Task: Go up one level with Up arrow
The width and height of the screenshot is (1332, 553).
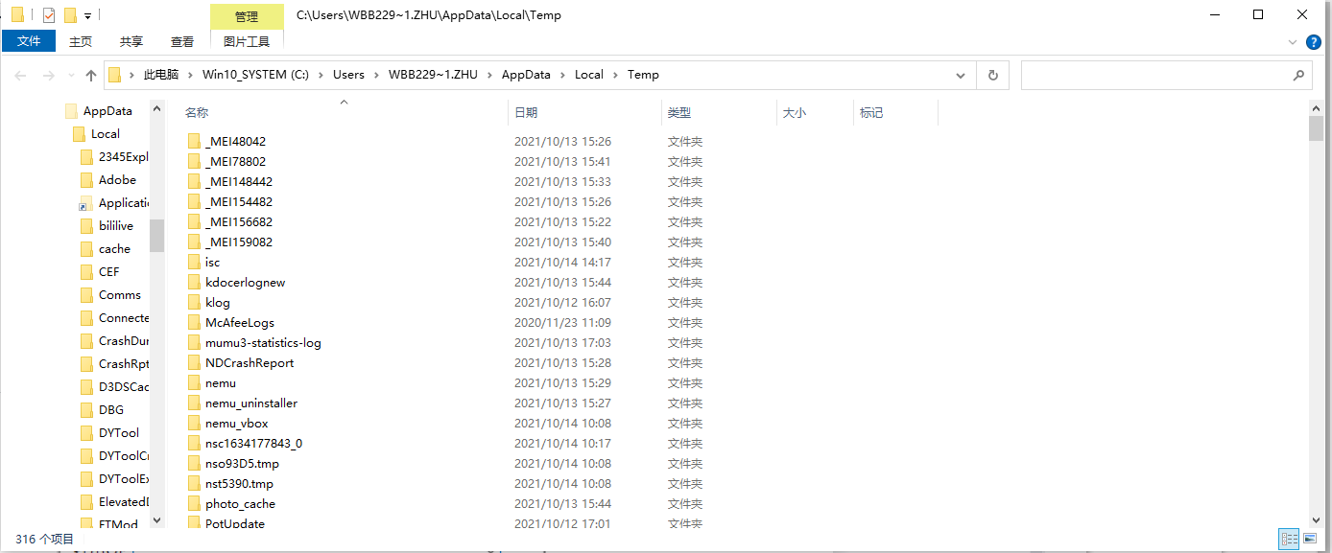Action: [91, 75]
